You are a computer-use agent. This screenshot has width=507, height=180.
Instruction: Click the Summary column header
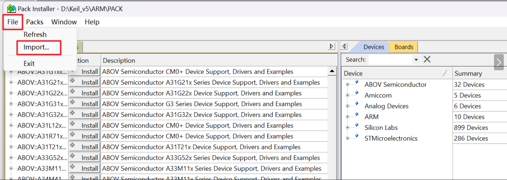pyautogui.click(x=480, y=73)
